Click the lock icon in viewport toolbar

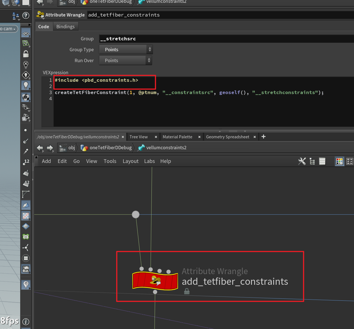coord(26,54)
